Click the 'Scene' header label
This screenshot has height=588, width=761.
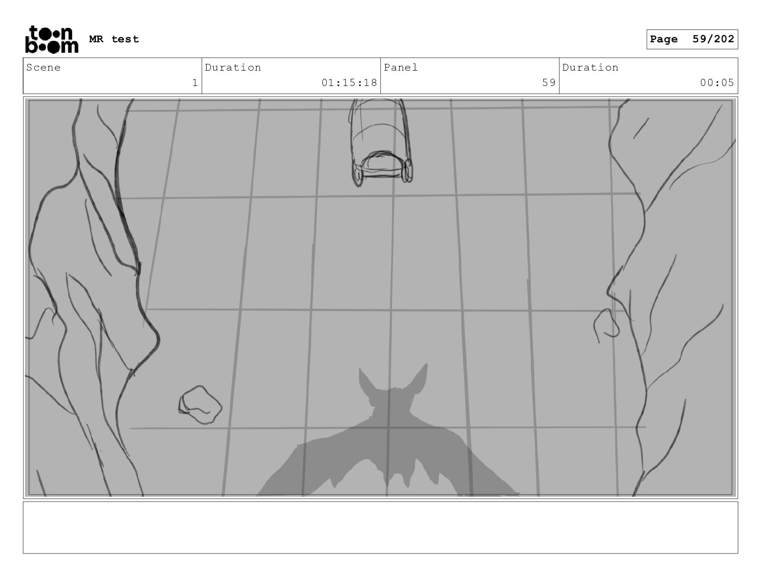[x=44, y=68]
